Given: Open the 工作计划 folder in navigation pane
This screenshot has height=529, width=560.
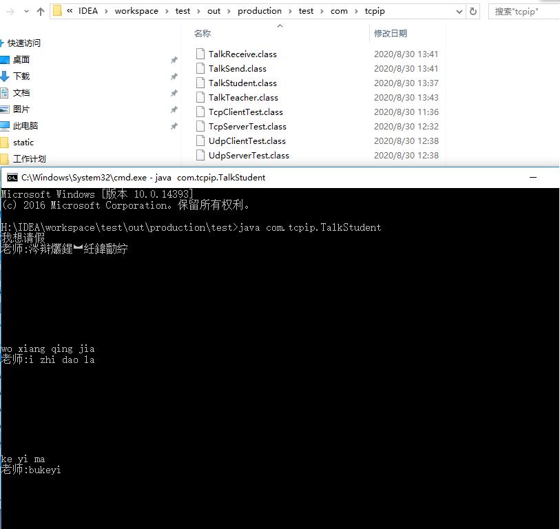Looking at the screenshot, I should point(30,159).
